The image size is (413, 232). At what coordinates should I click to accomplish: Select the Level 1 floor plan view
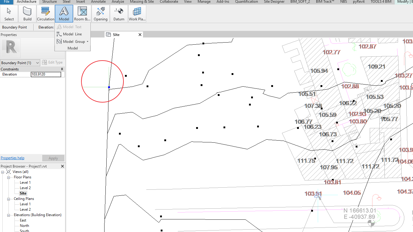(x=25, y=182)
